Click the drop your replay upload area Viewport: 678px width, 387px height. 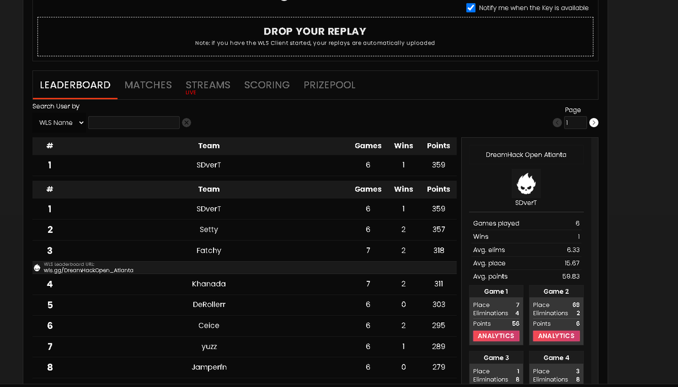[315, 37]
